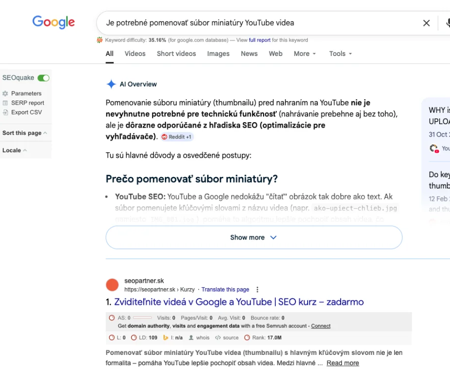Click the Reddit +1 source chip
This screenshot has width=450, height=377.
point(177,137)
